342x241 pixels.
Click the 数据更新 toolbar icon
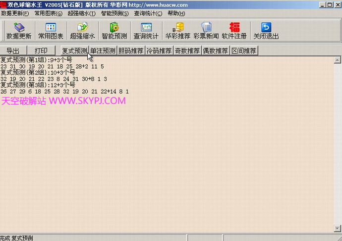tap(19, 28)
